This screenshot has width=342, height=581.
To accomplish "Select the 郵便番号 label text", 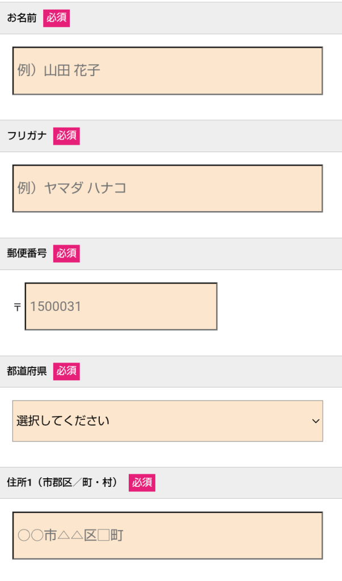I will pyautogui.click(x=27, y=254).
